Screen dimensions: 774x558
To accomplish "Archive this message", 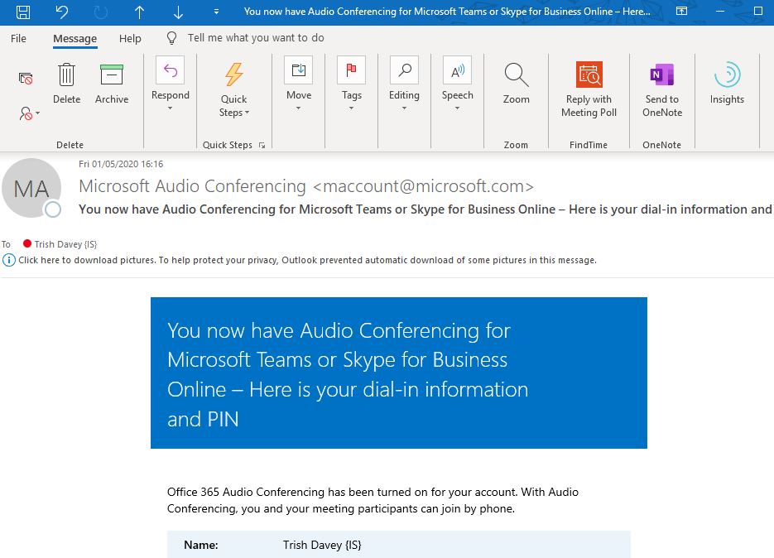I will coord(112,84).
